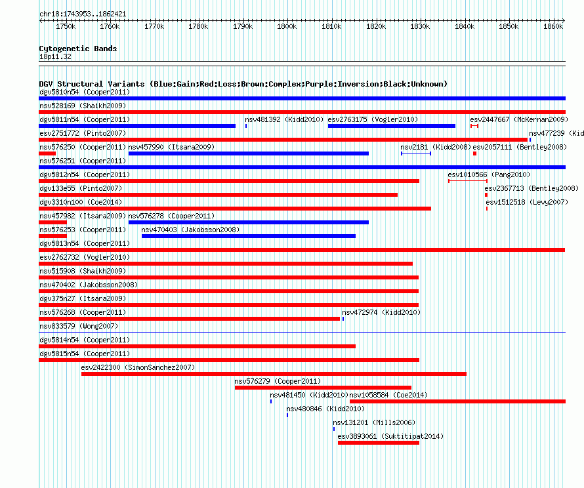Click esv2751772 (Pinto2007) label
Screen dimensions: 584x488
[x=83, y=133]
